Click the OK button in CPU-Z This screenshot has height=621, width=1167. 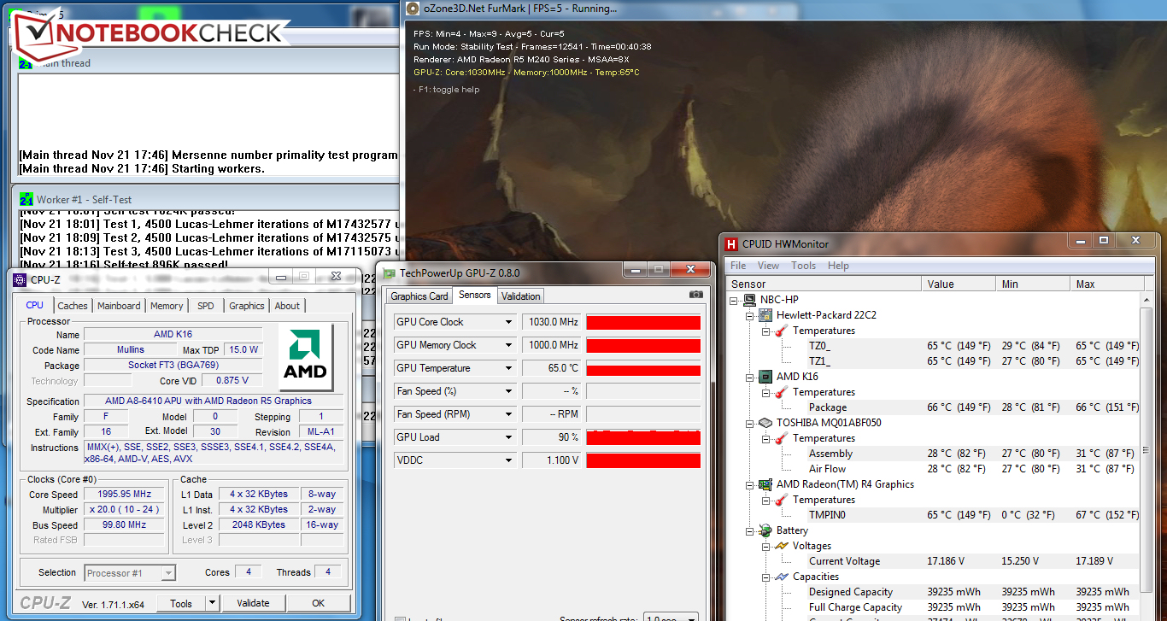[x=319, y=603]
